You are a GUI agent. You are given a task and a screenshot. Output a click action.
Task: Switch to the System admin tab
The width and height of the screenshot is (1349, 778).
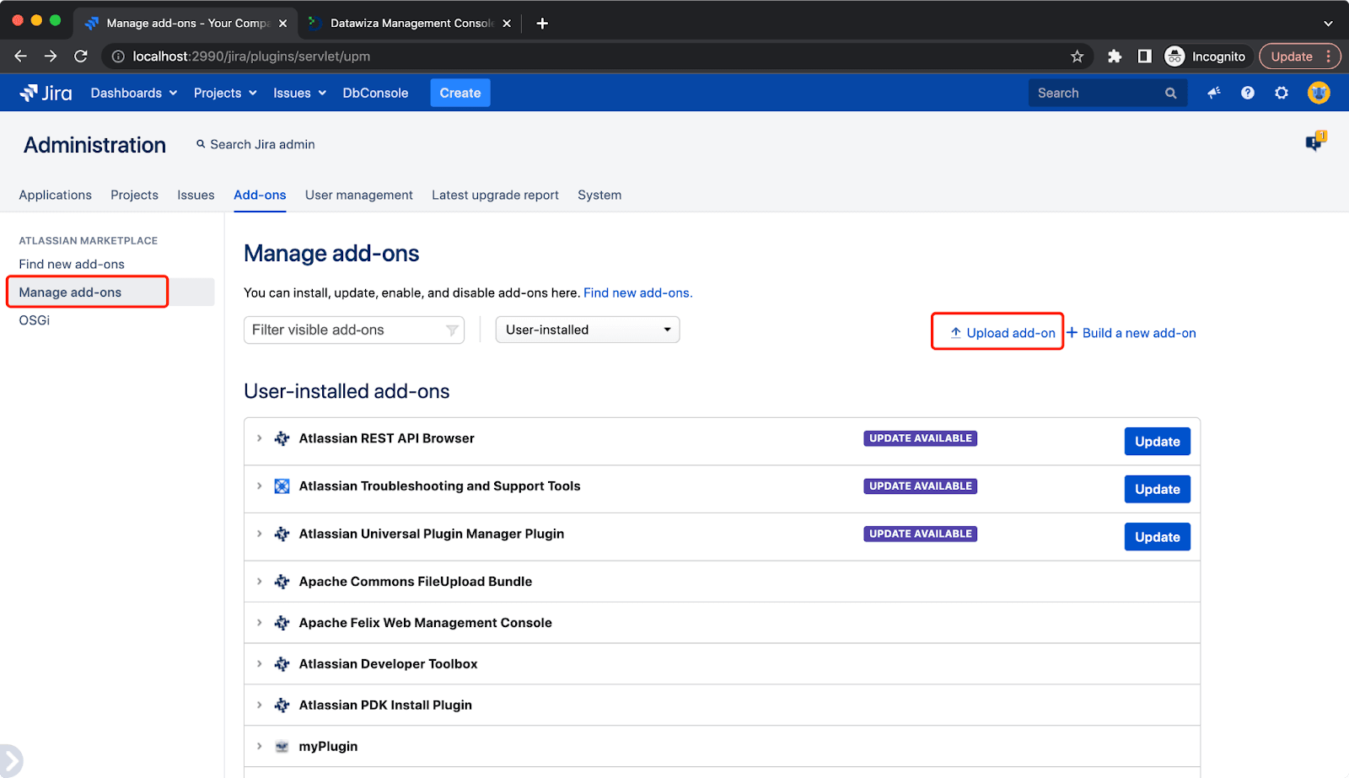(599, 195)
